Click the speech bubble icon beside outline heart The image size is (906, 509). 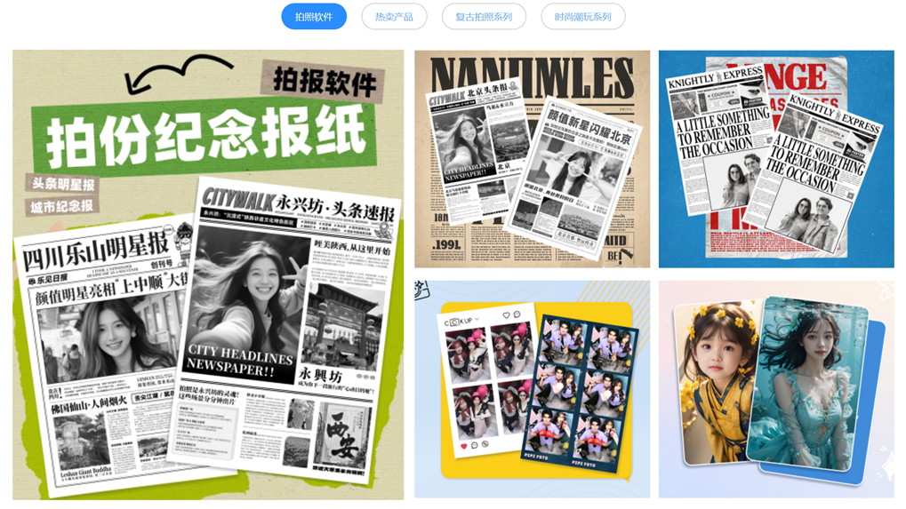517,315
